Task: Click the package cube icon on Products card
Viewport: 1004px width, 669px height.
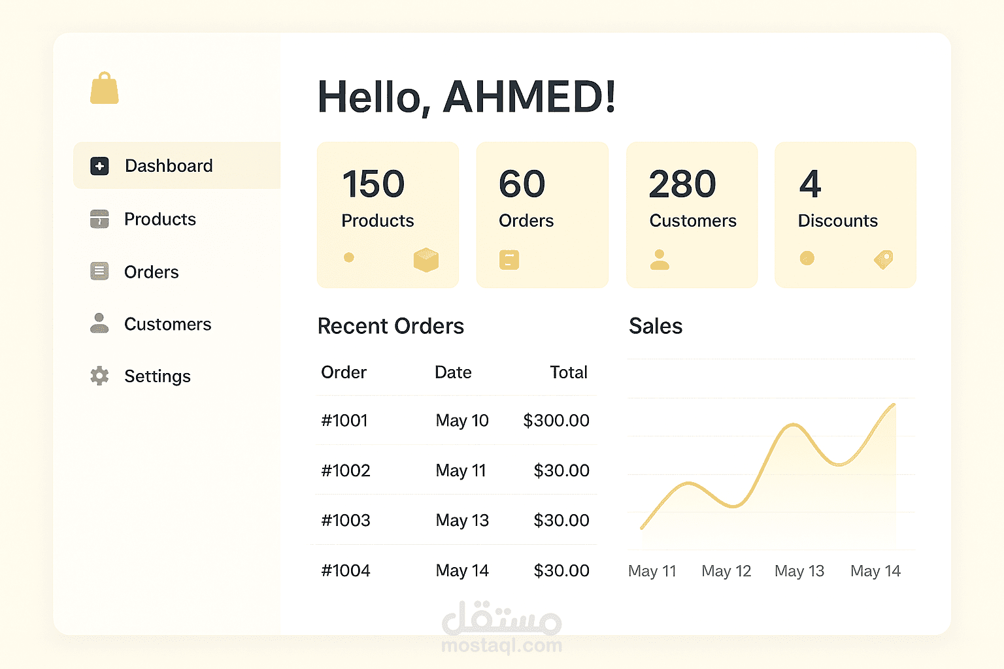Action: tap(426, 260)
